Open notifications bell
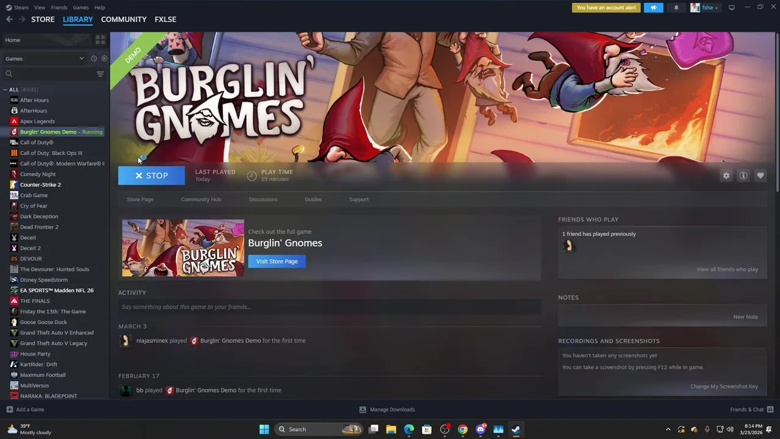The height and width of the screenshot is (439, 780). click(676, 8)
